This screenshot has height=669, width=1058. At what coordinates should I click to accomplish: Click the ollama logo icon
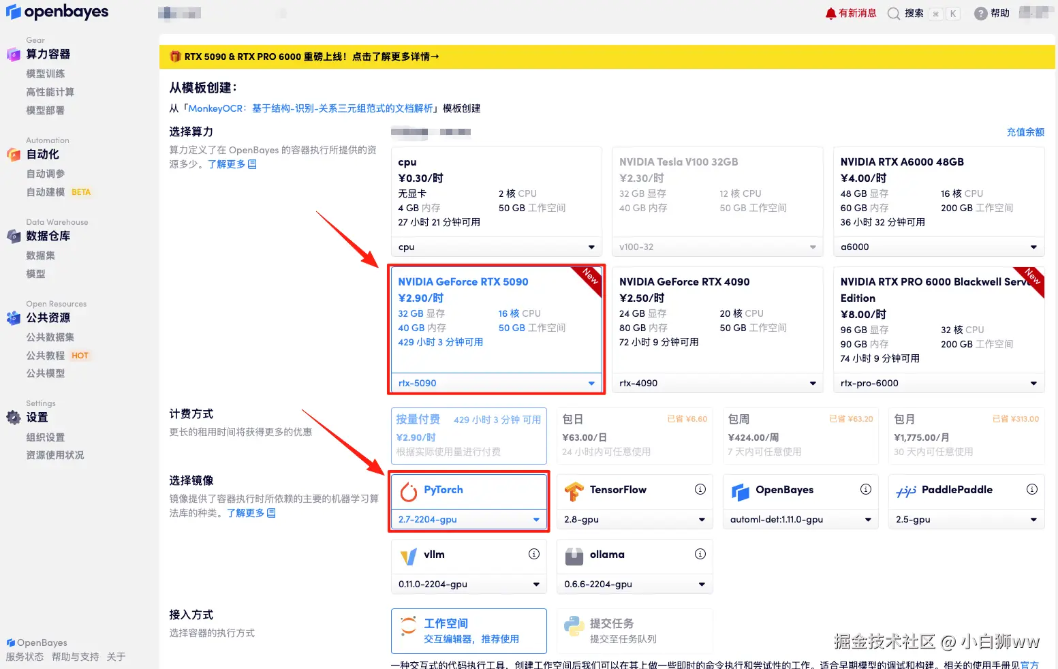point(574,557)
